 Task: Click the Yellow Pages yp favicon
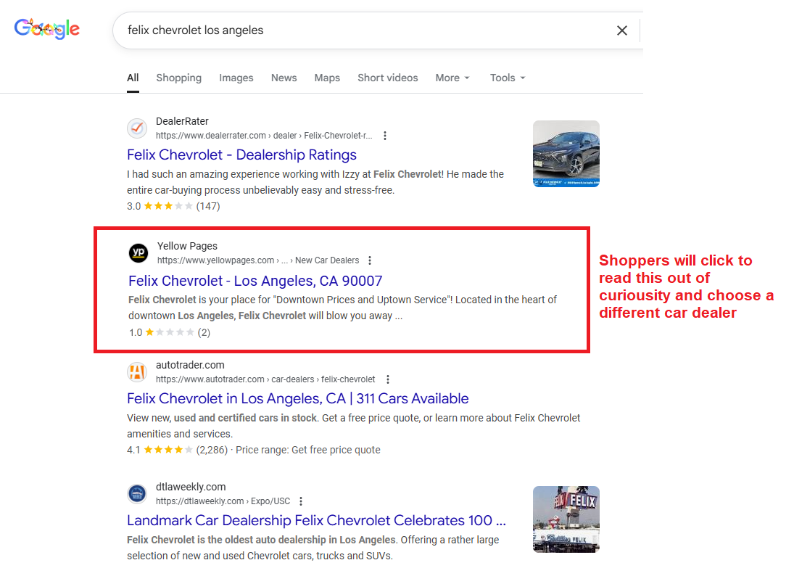click(x=137, y=253)
